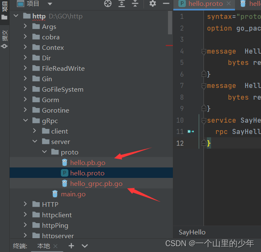261x252 pixels.
Task: Click the locate-in-project crosshair icon
Action: tap(108, 3)
